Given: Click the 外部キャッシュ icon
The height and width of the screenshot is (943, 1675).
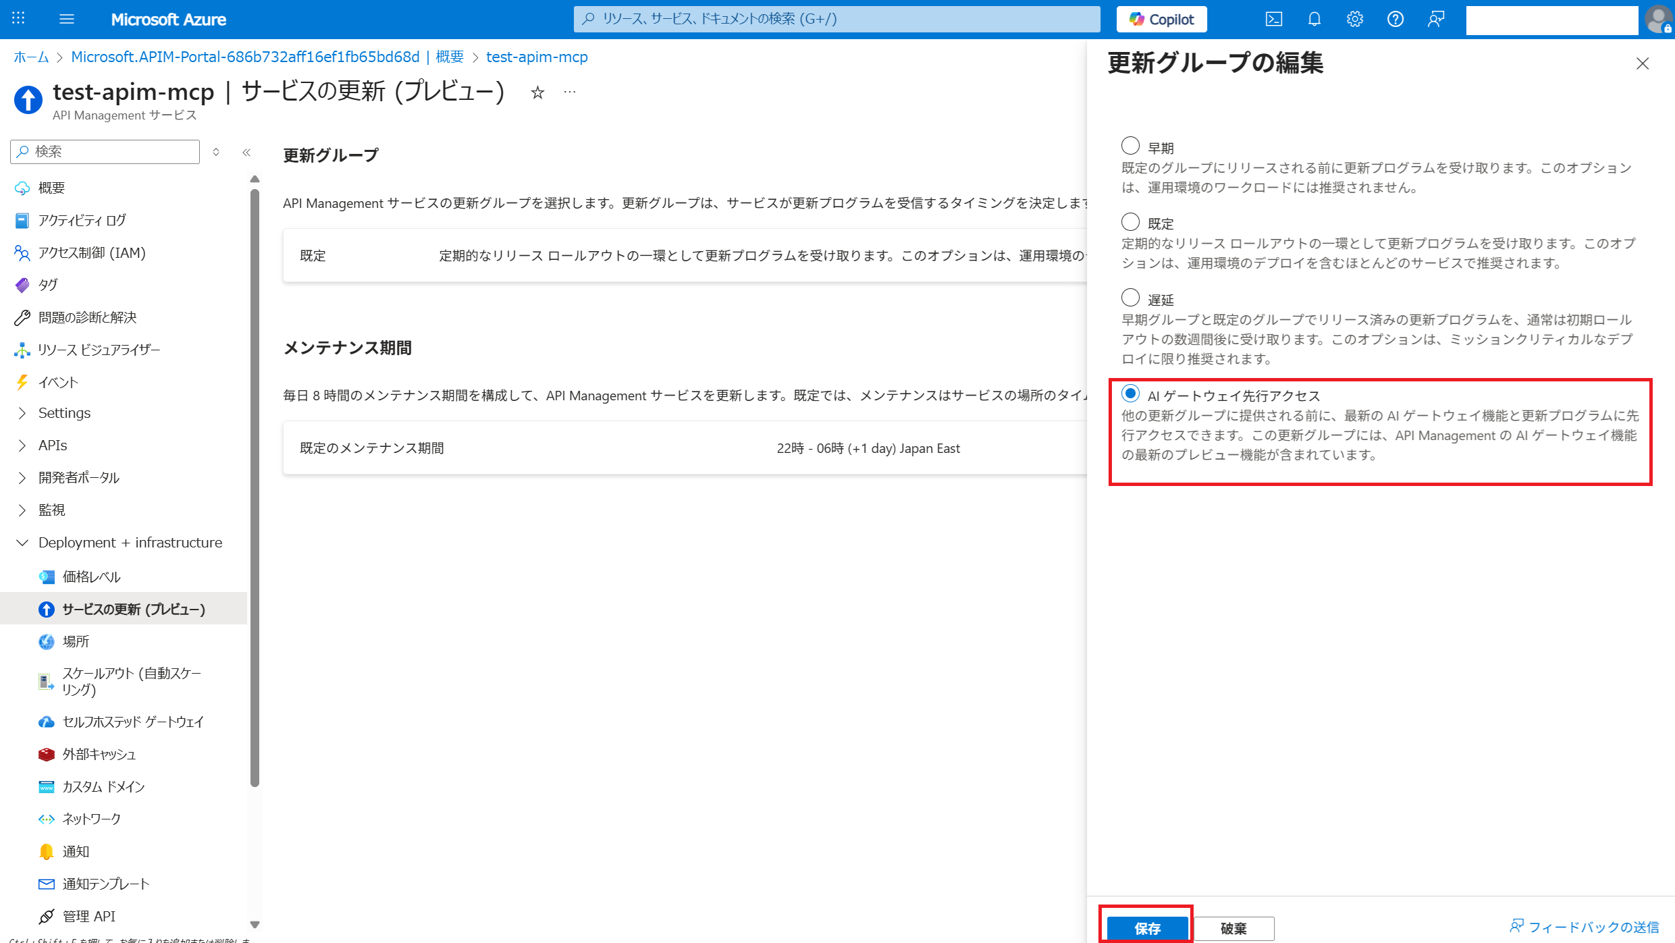Looking at the screenshot, I should tap(47, 754).
